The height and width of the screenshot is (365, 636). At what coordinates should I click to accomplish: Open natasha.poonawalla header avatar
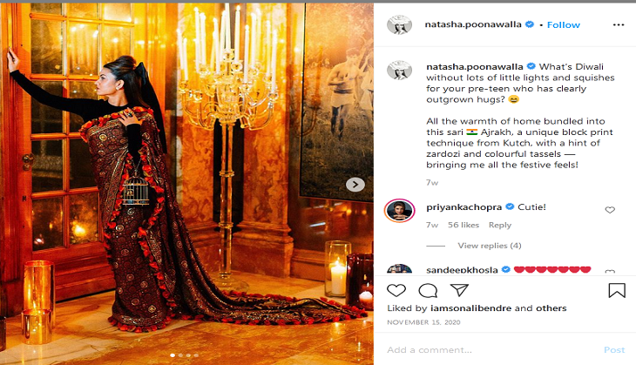point(400,25)
